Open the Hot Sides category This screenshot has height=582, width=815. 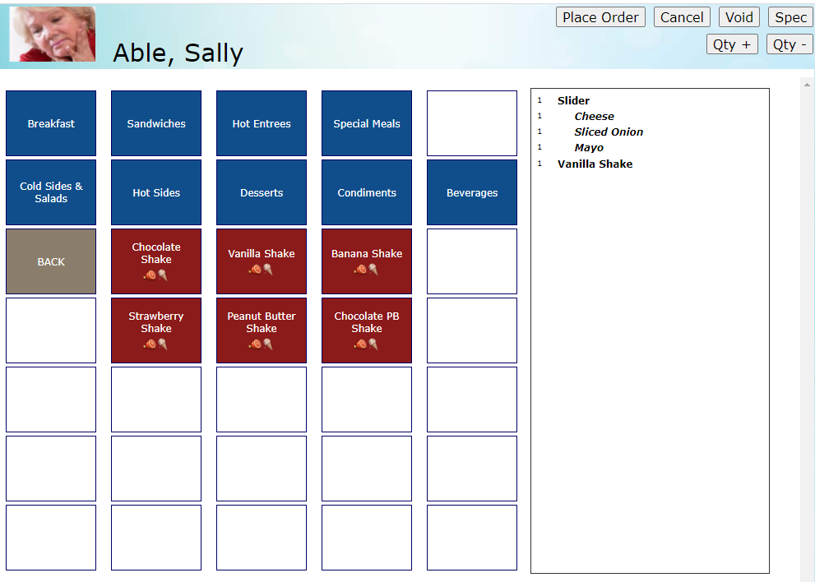tap(156, 192)
